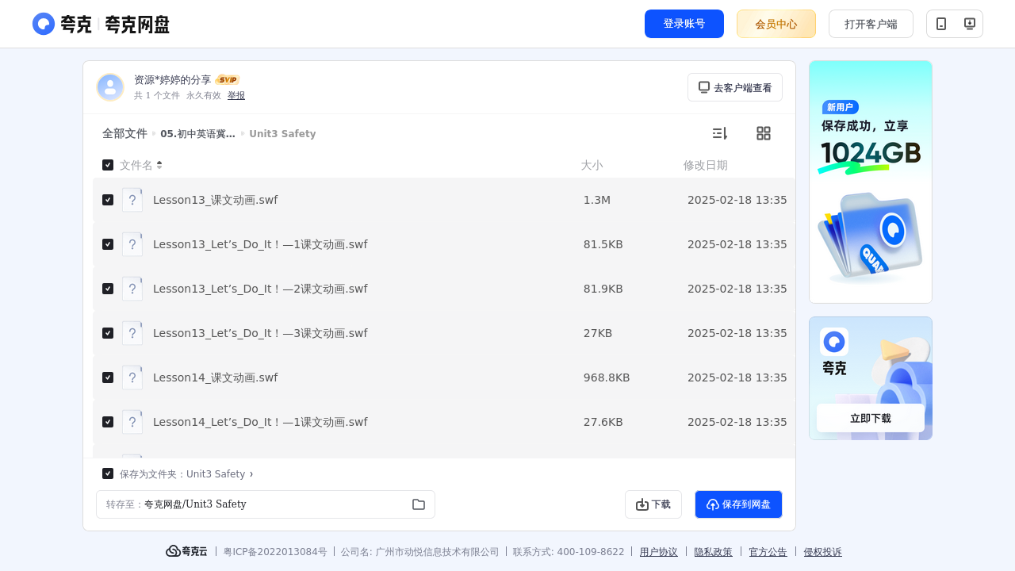Open 官方公告 footer link
The height and width of the screenshot is (571, 1015).
coord(768,552)
